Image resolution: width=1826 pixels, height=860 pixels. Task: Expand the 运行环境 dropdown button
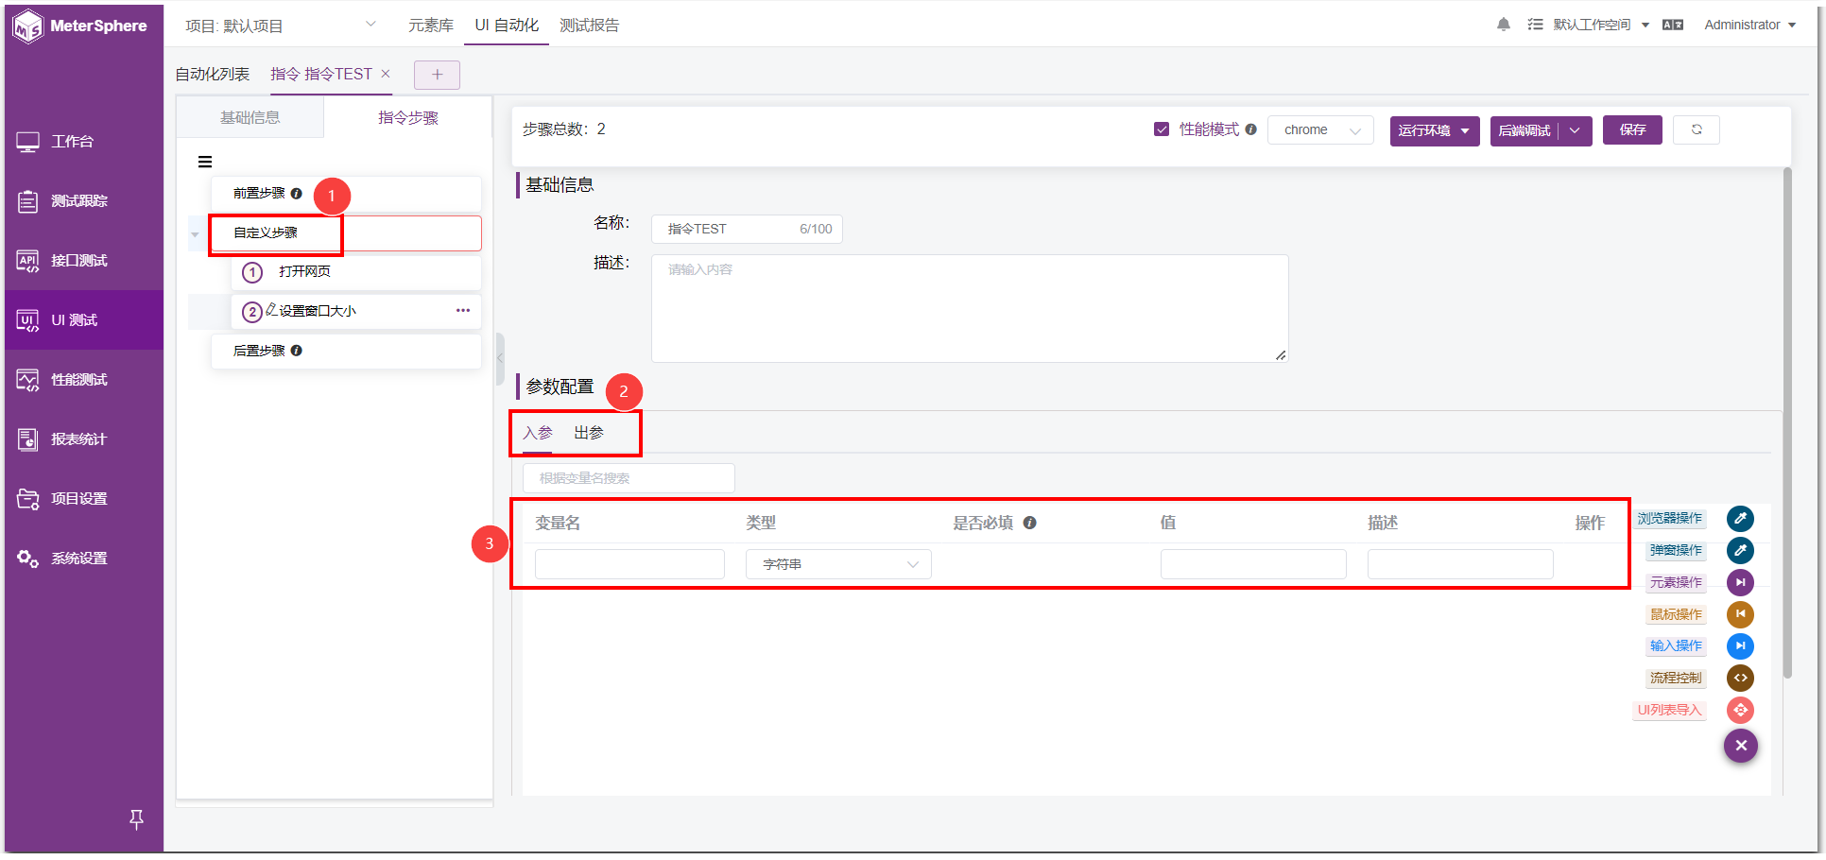pyautogui.click(x=1435, y=130)
